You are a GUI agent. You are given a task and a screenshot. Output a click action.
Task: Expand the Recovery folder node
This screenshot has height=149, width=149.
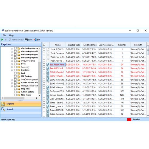tap(12, 67)
